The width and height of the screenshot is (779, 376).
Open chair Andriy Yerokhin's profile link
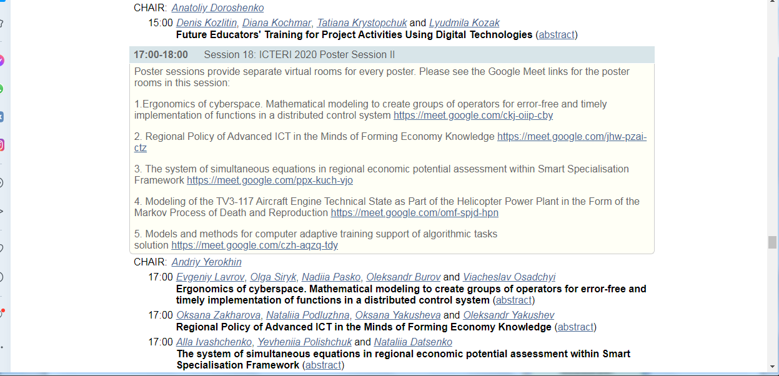(x=206, y=262)
